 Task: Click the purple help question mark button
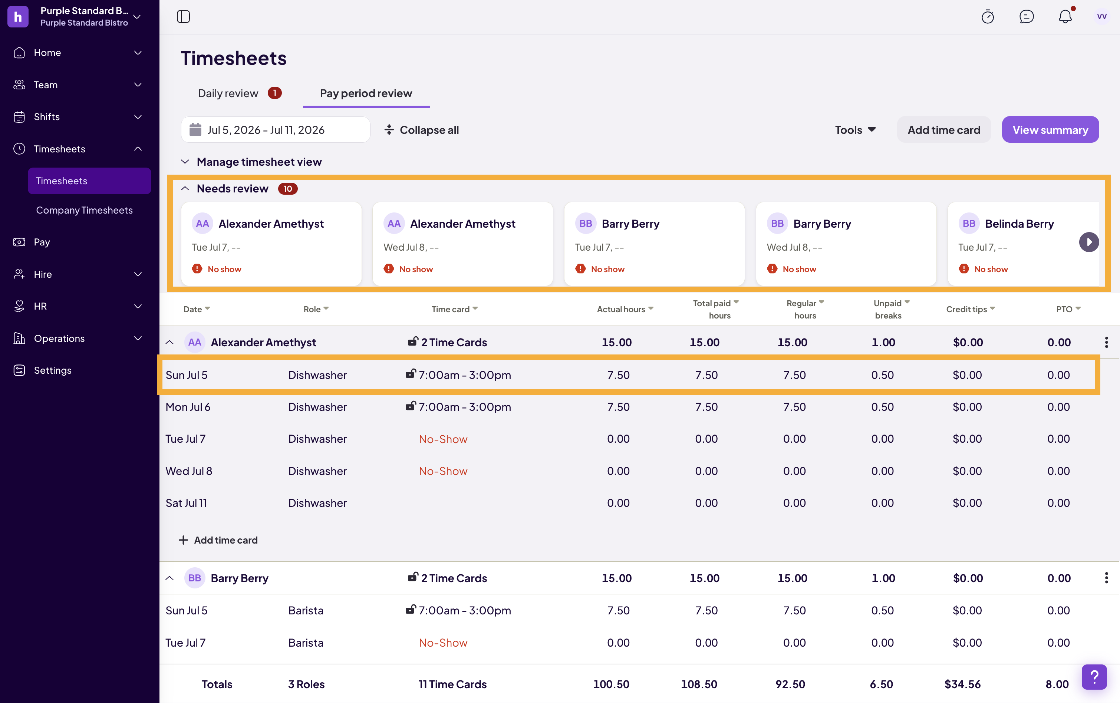point(1094,677)
